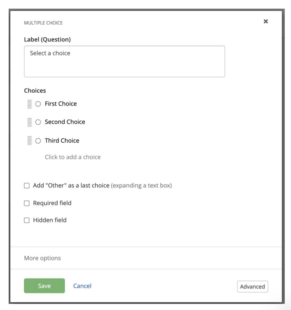Open the Advanced settings button
Image resolution: width=291 pixels, height=310 pixels.
tap(252, 287)
